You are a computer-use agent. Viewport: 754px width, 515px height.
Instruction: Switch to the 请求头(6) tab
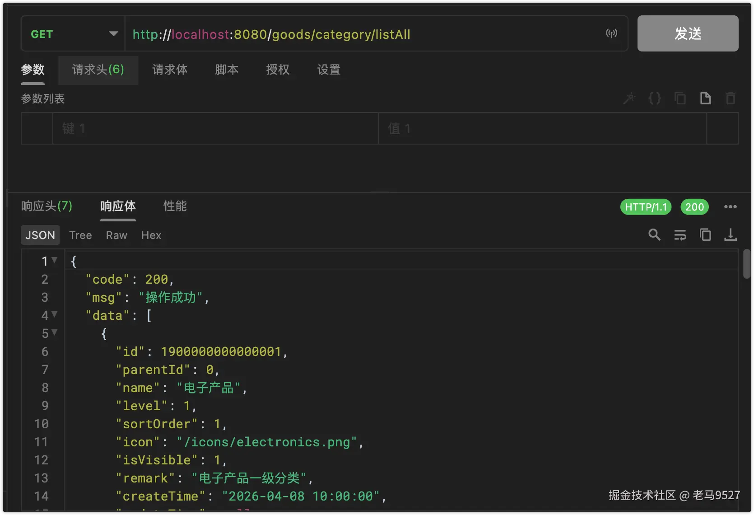(x=98, y=70)
